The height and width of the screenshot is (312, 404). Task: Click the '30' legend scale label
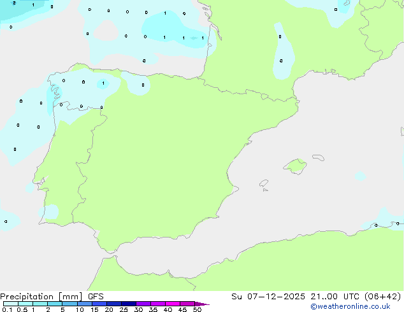point(138,309)
